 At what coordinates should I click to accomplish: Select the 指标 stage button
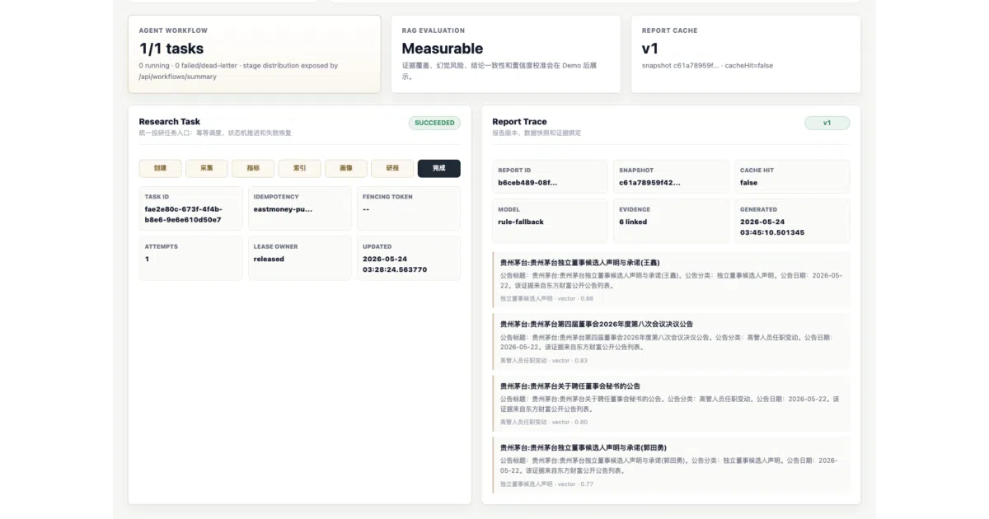(x=253, y=168)
